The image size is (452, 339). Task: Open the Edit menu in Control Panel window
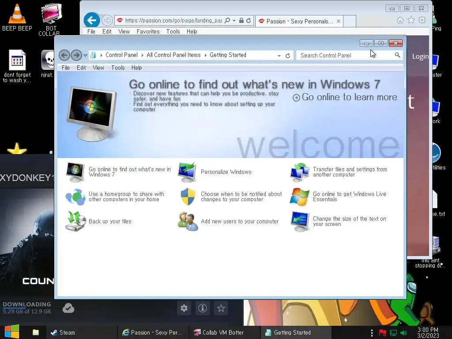(81, 68)
